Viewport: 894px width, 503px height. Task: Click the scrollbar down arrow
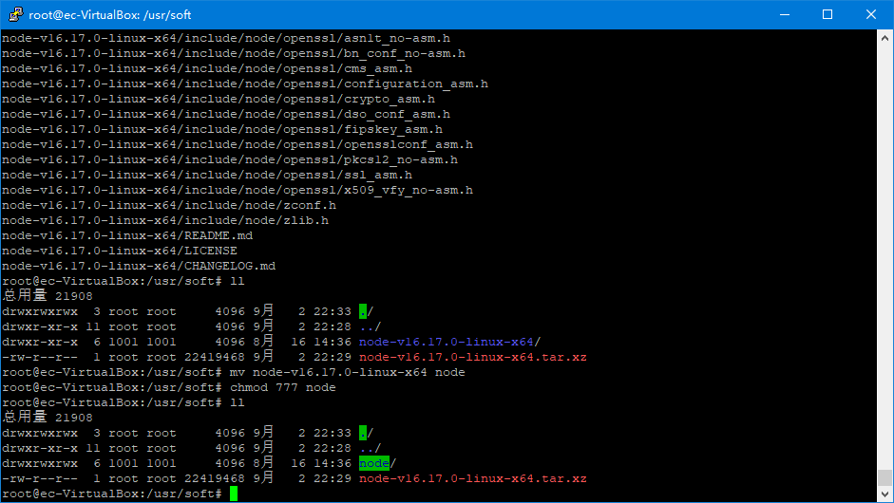(884, 494)
